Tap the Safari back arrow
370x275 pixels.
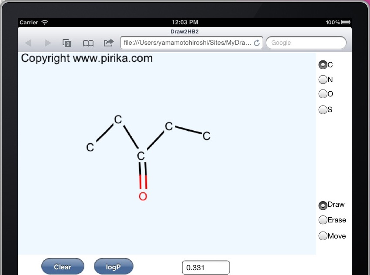tap(28, 43)
